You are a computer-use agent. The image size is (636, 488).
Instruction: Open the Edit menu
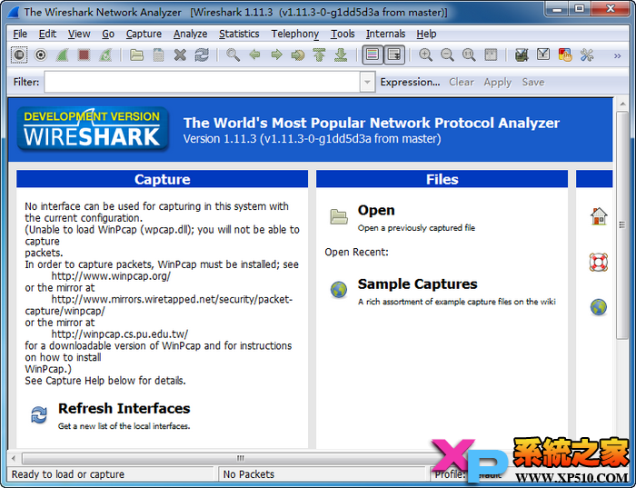pyautogui.click(x=47, y=34)
